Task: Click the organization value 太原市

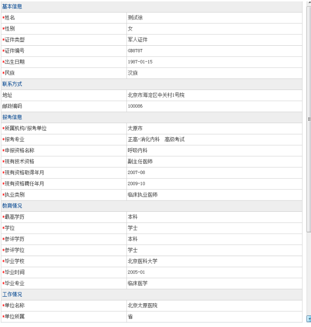Action: click(x=135, y=128)
